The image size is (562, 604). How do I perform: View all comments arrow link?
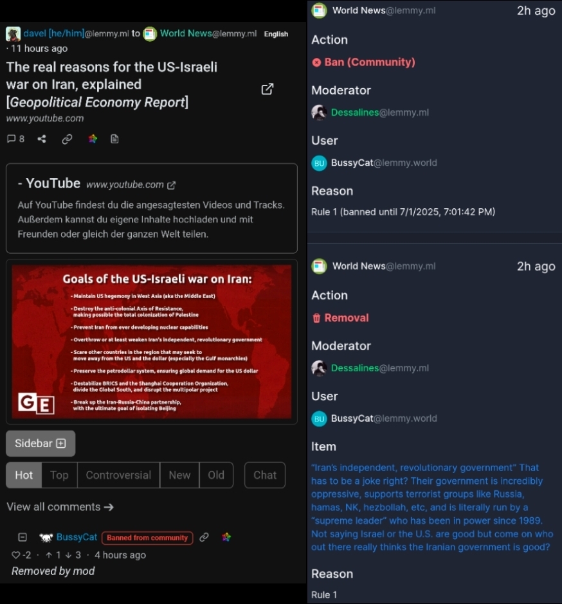coord(60,507)
